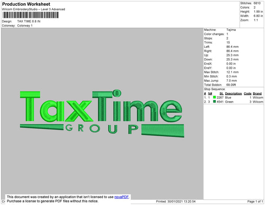Click the 'Color changes:' label

pos(214,34)
